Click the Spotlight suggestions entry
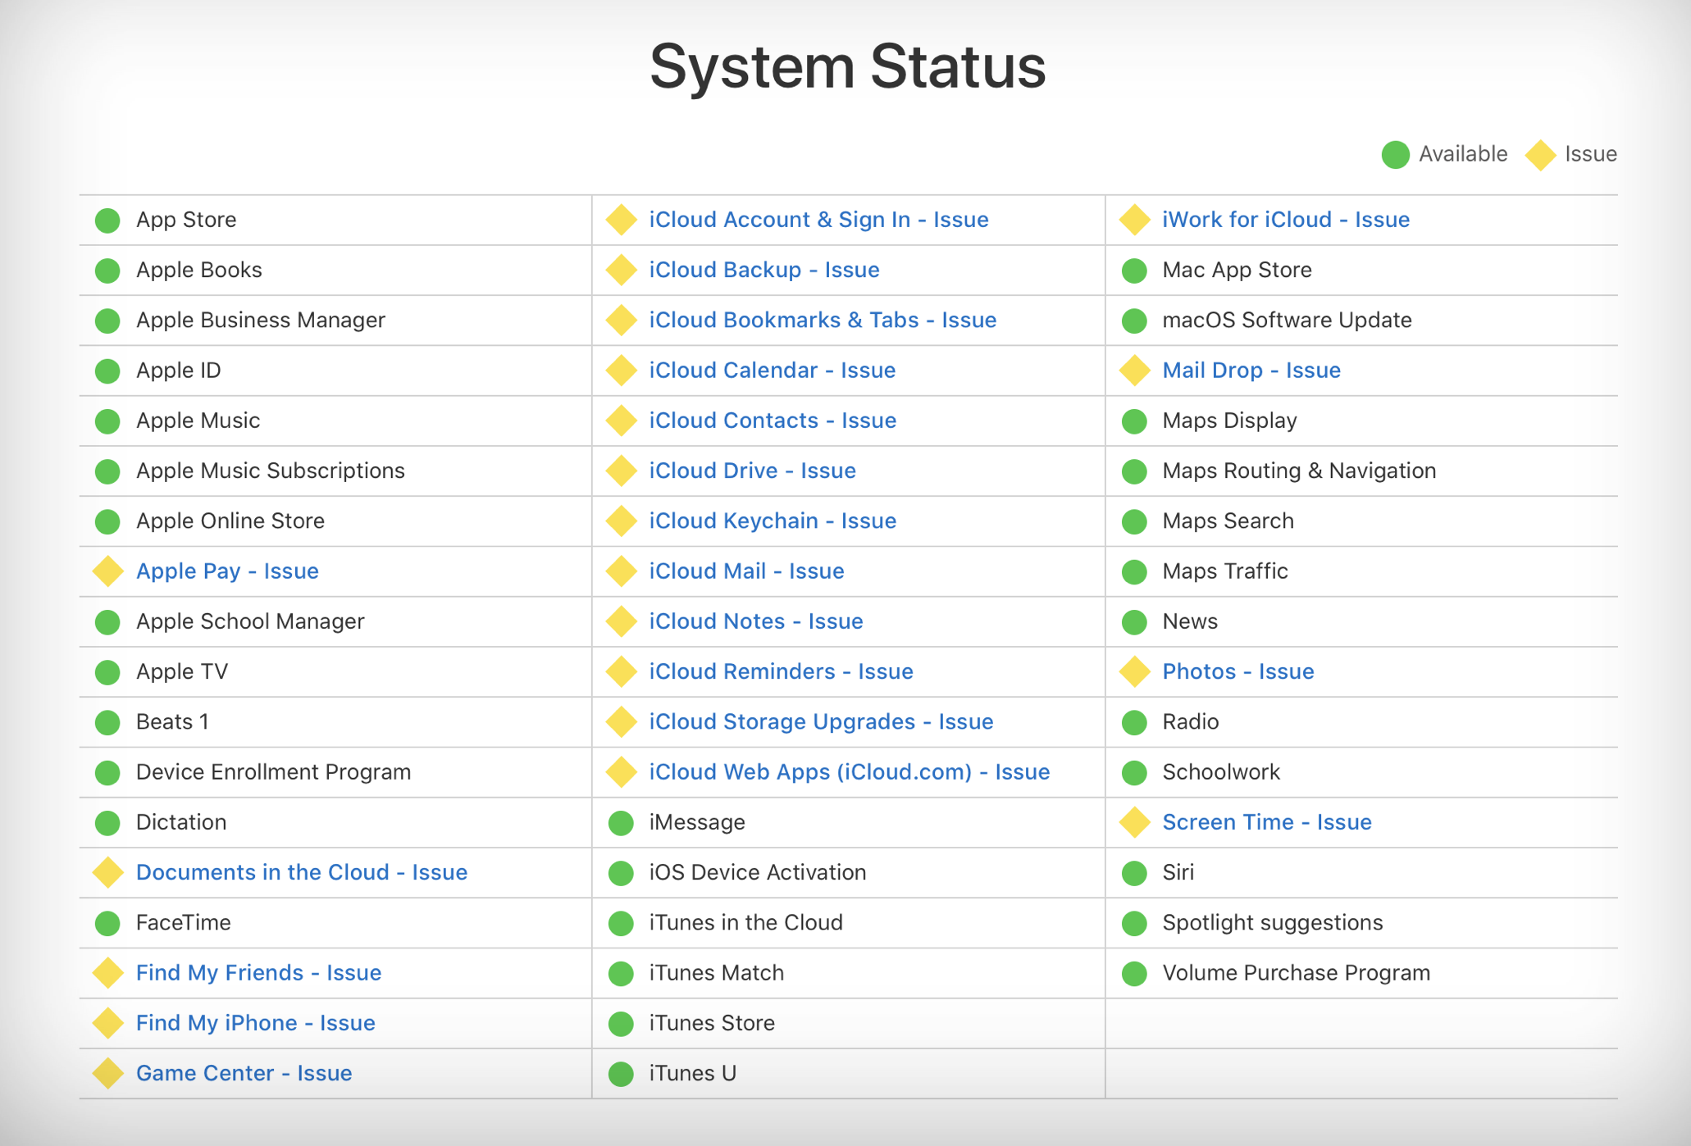1691x1146 pixels. [1272, 922]
